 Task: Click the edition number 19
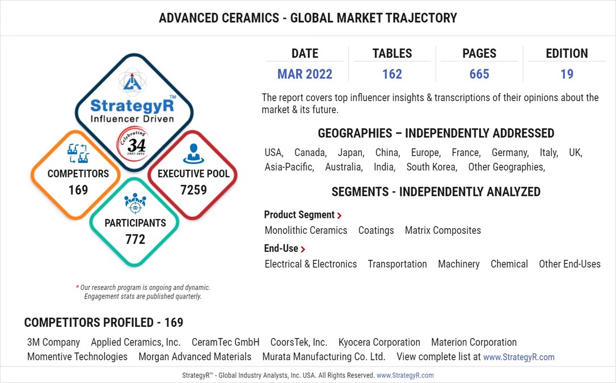(567, 74)
